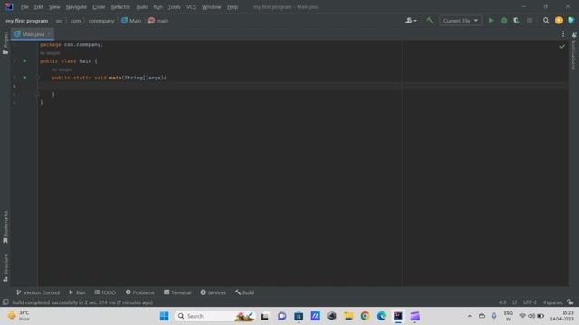The height and width of the screenshot is (325, 579).
Task: Show hidden system tray icons chevron
Action: pos(470,316)
